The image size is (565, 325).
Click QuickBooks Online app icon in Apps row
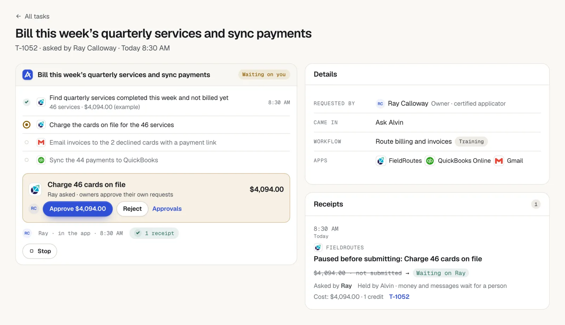coord(430,161)
